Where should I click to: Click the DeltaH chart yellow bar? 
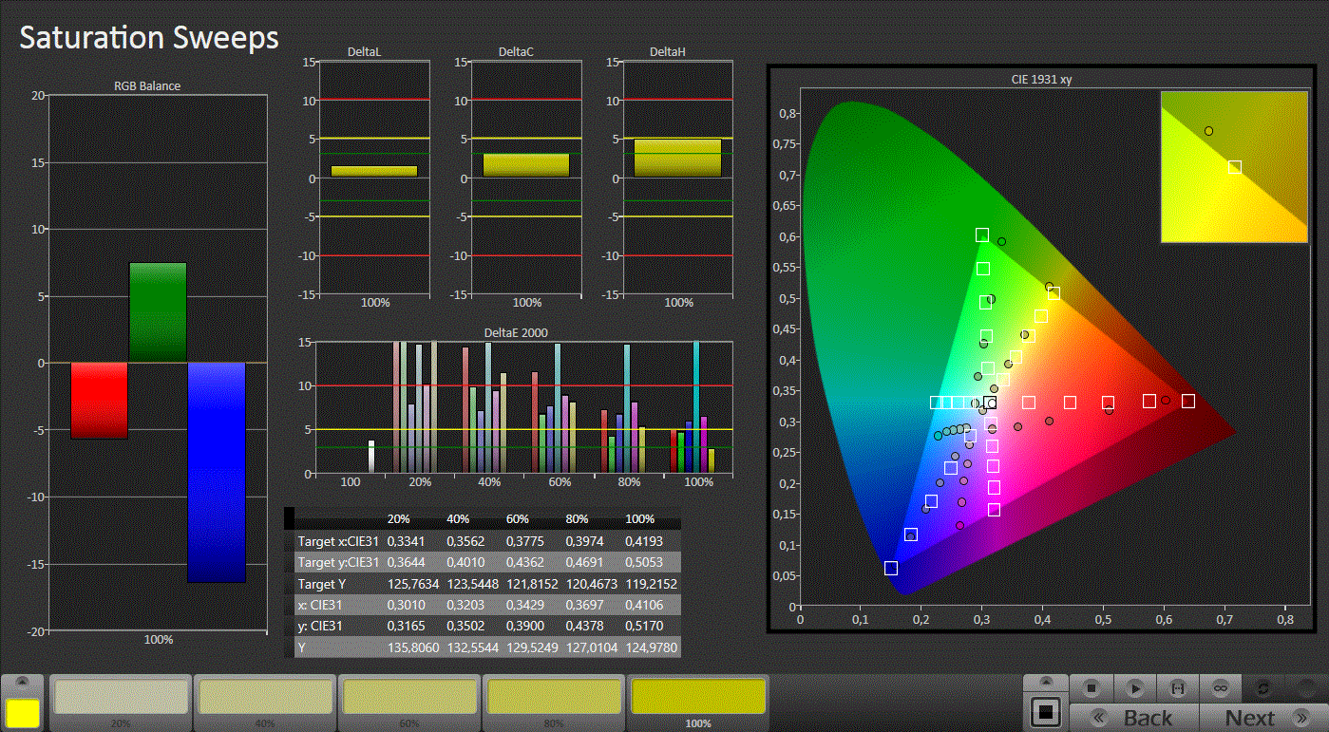[x=677, y=159]
